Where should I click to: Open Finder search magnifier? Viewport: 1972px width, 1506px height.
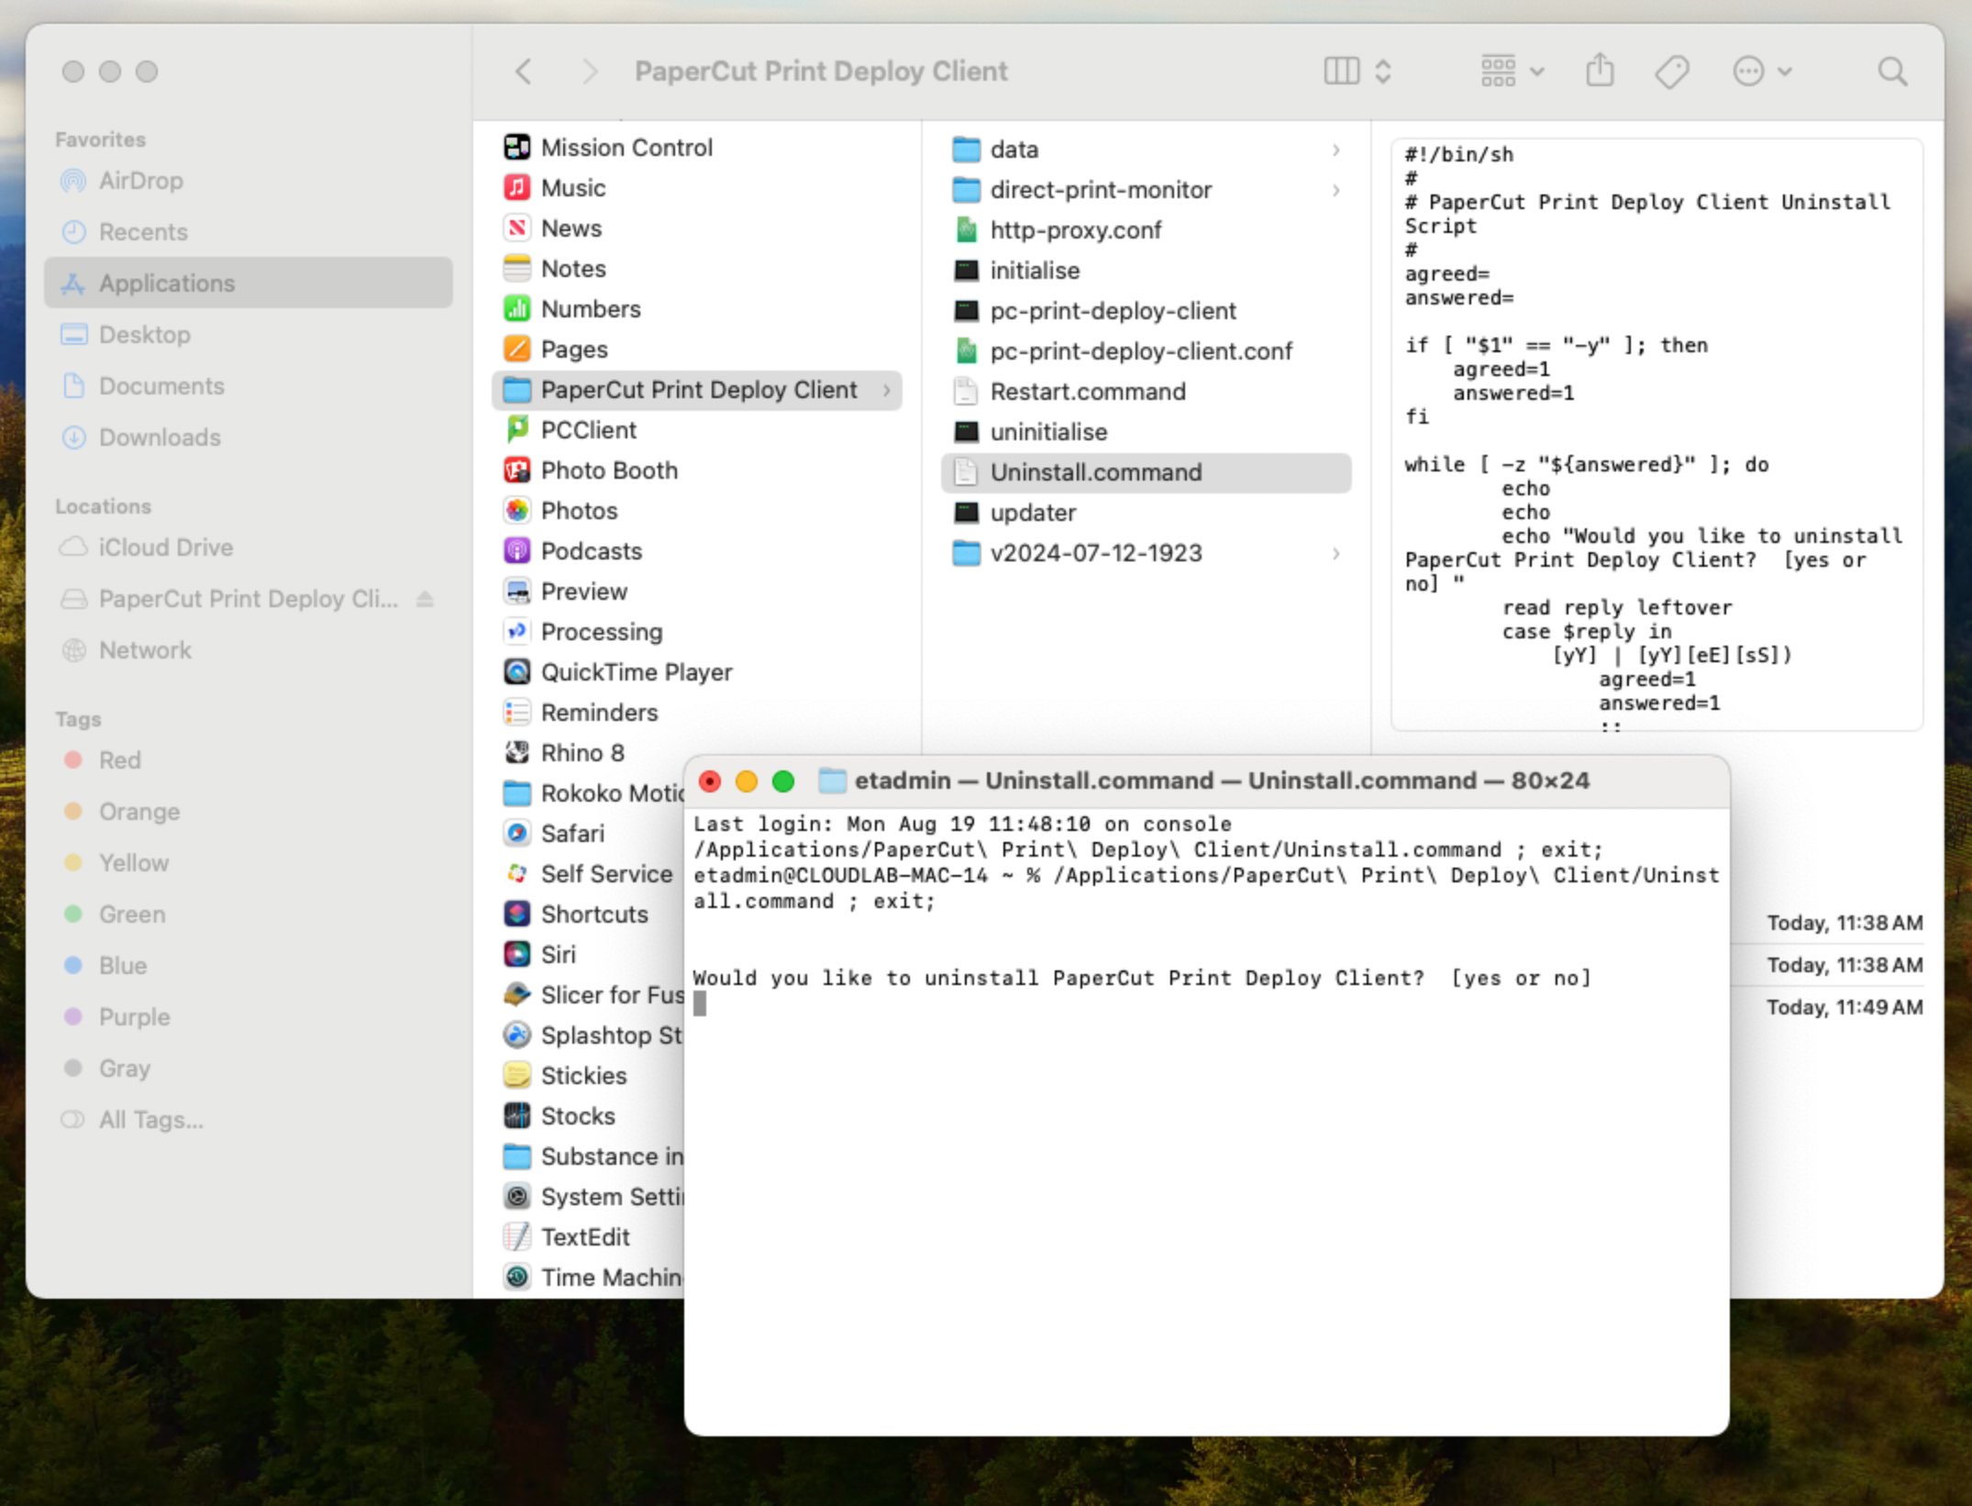pos(1892,72)
